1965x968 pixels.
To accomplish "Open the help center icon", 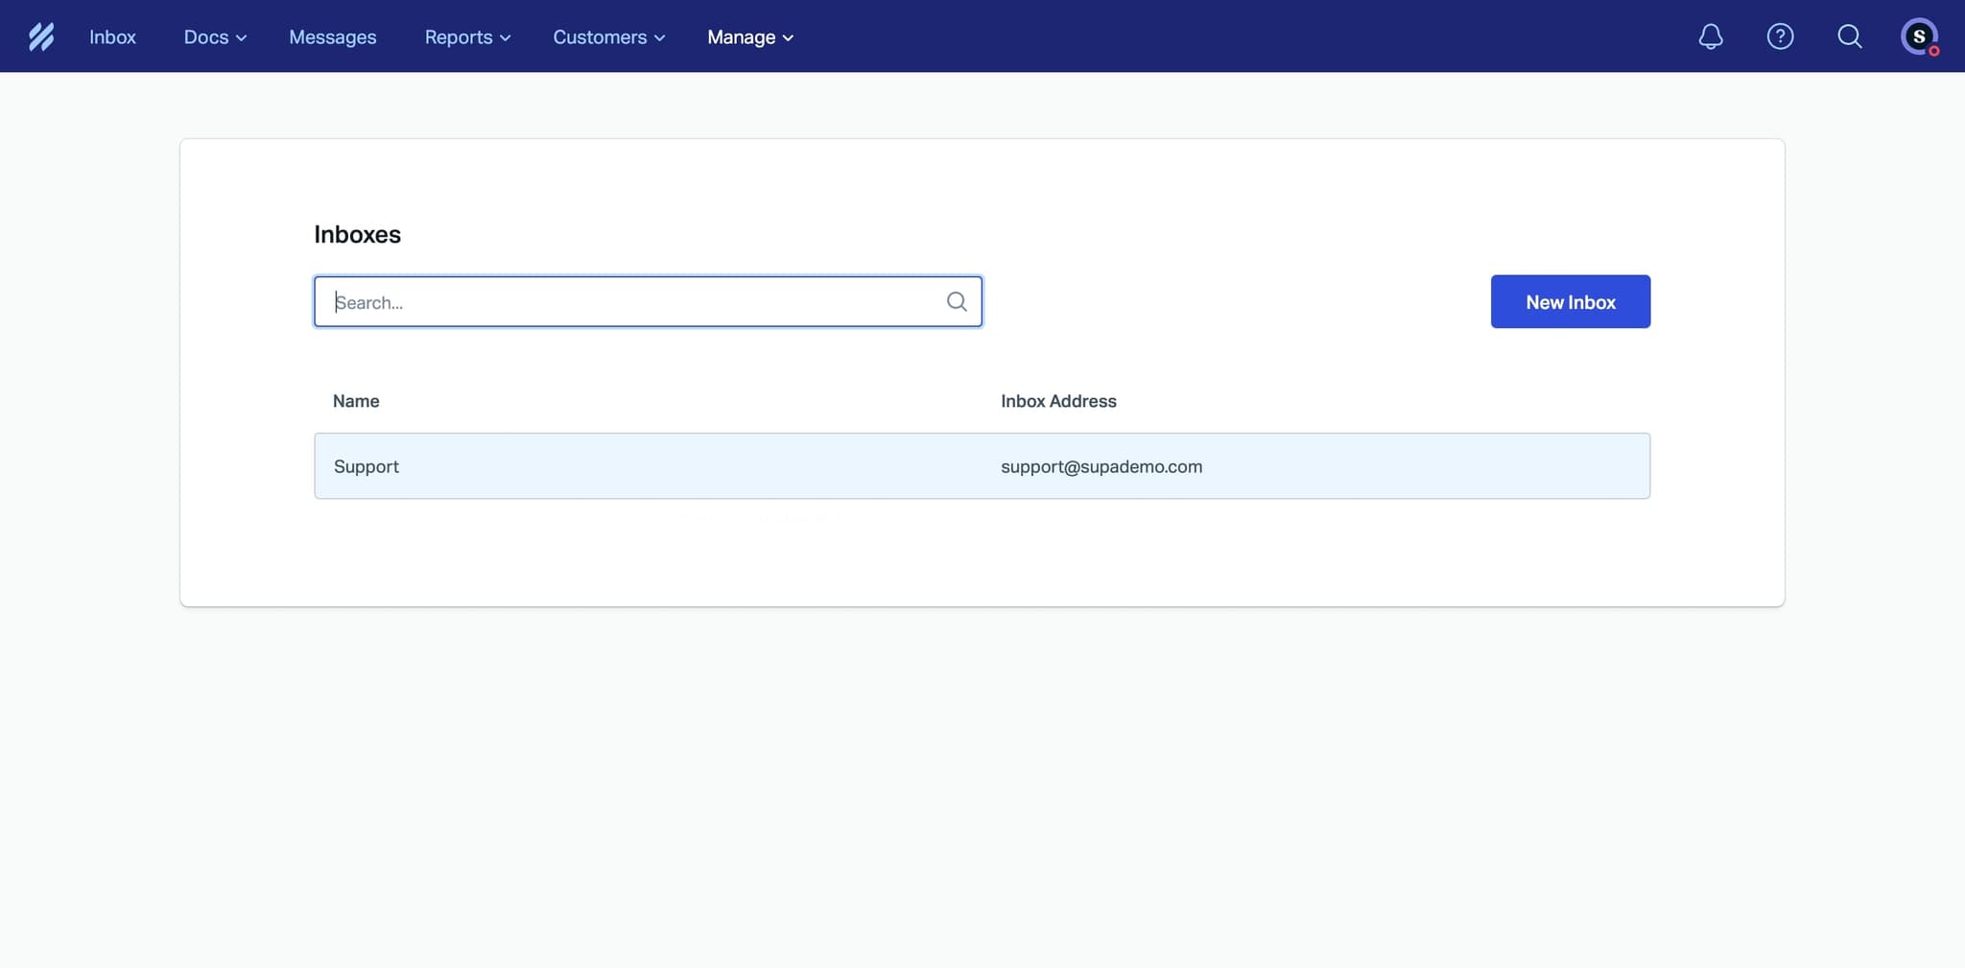I will (1781, 35).
